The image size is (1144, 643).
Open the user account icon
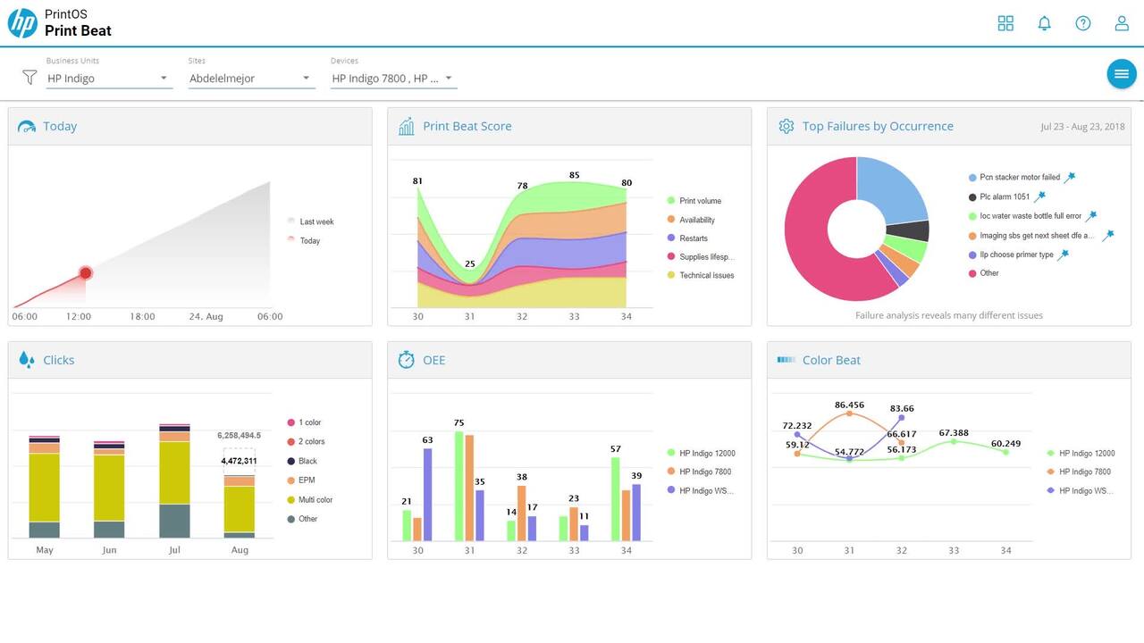click(x=1122, y=23)
